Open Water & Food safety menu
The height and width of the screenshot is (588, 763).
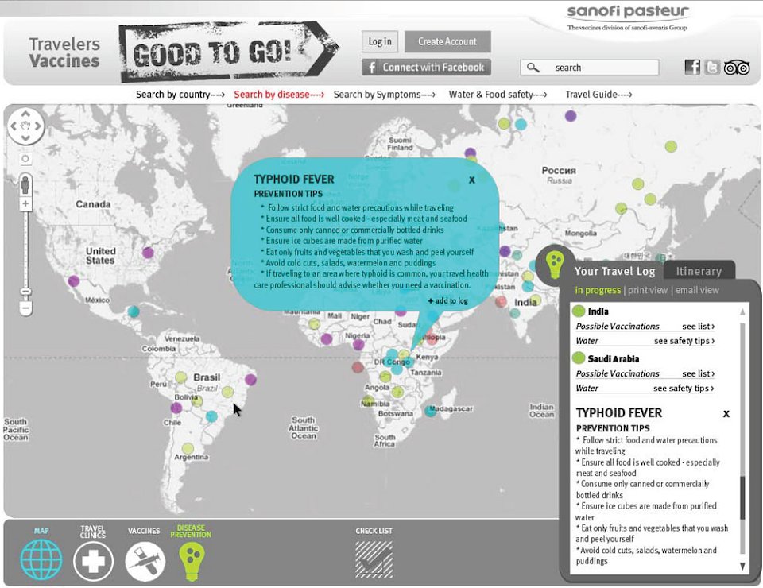(498, 95)
